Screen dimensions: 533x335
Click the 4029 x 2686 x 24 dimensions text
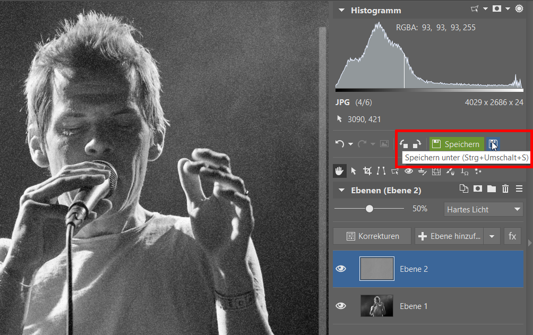pos(494,102)
